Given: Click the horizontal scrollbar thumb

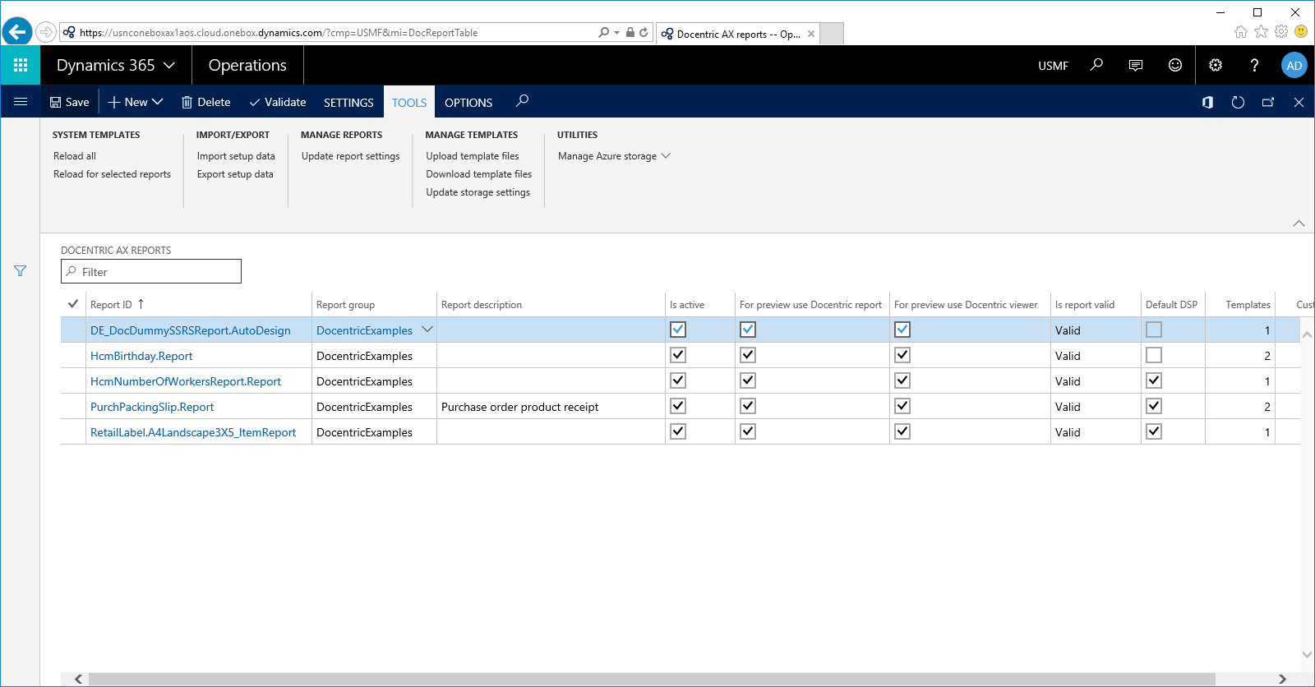Looking at the screenshot, I should click(x=652, y=679).
